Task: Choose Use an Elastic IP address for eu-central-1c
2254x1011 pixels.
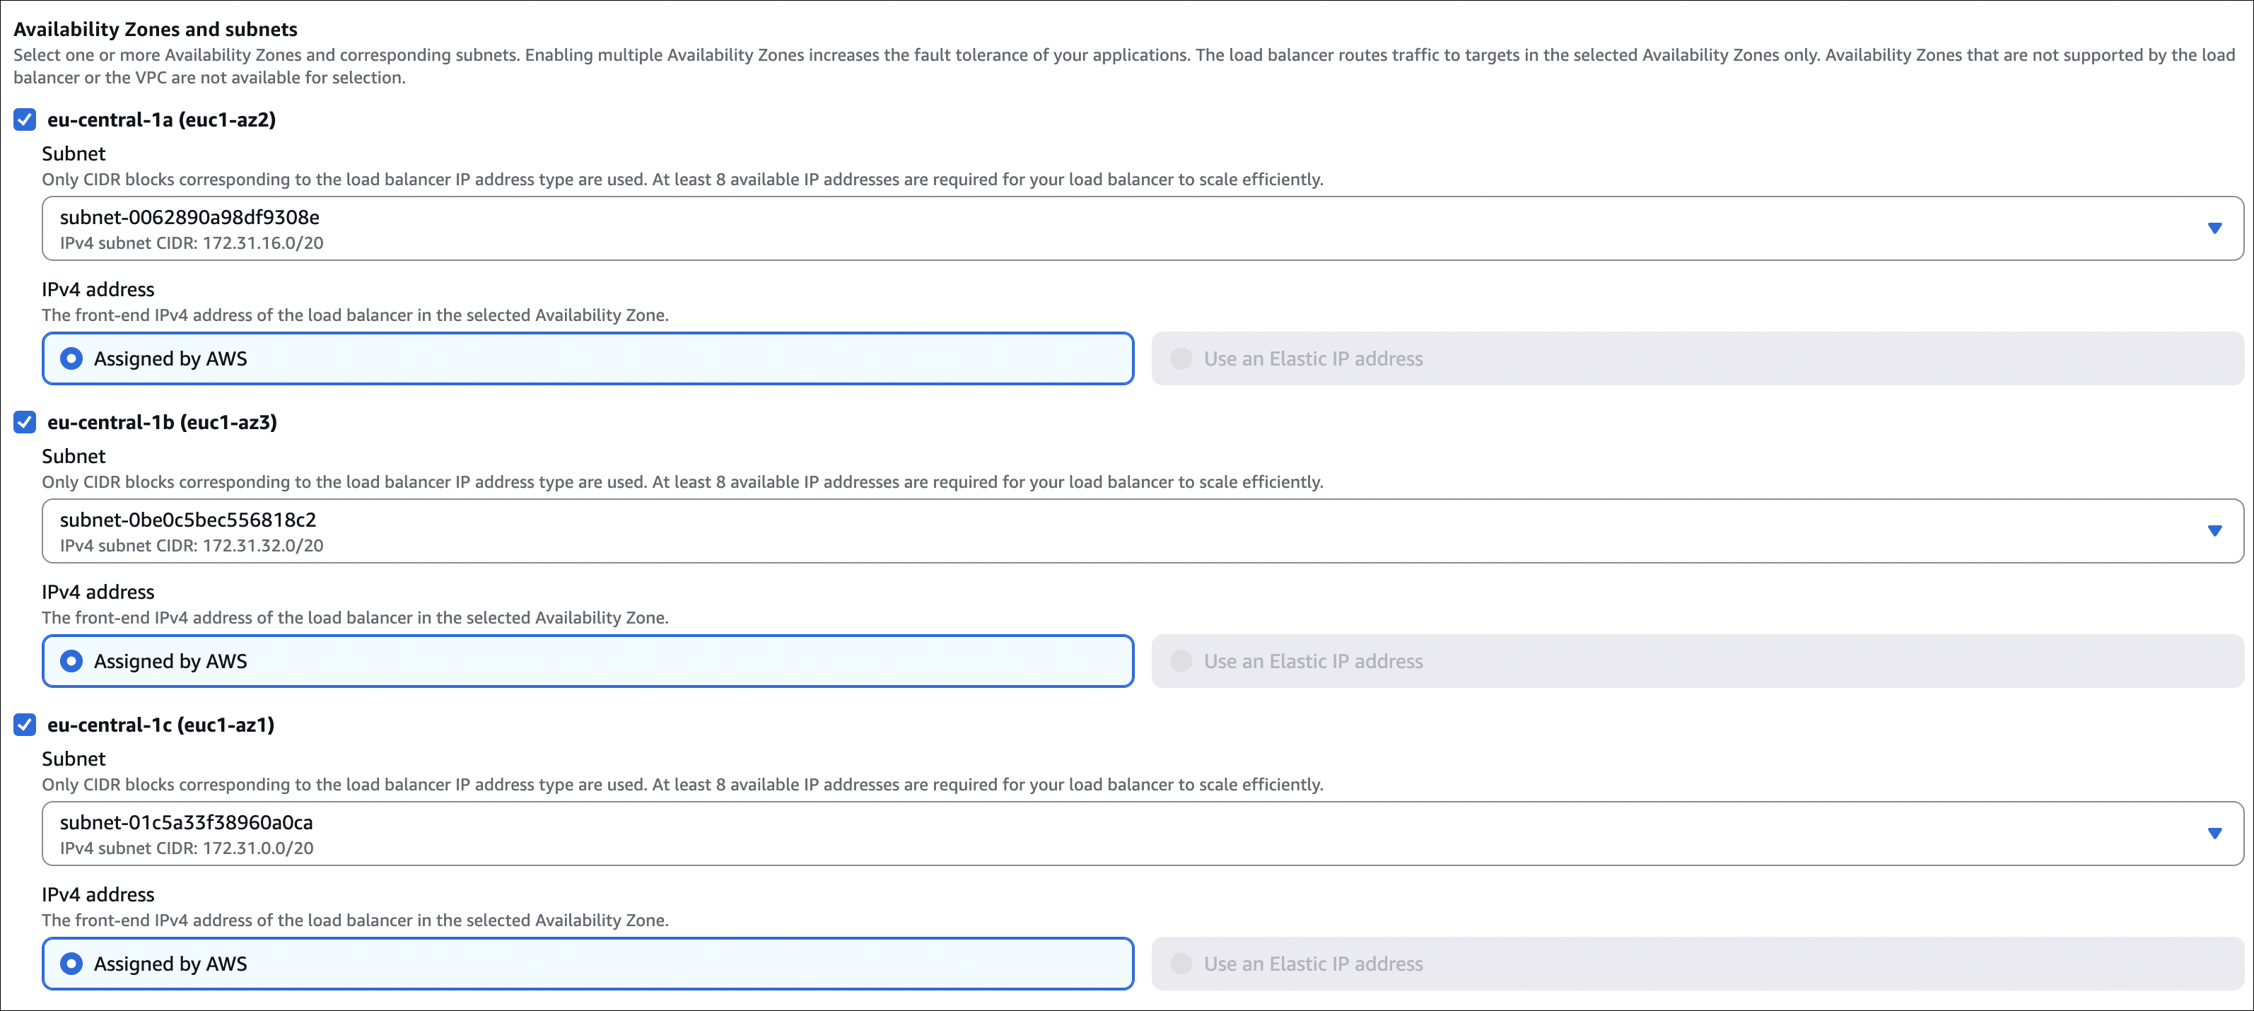Action: 1312,964
